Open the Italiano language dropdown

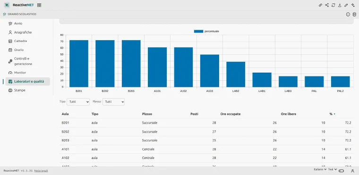(x=320, y=169)
